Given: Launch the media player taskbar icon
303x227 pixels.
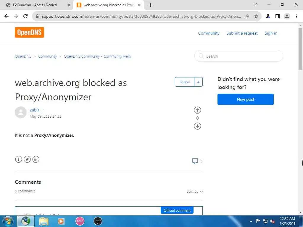Looking at the screenshot, I should [61, 221].
